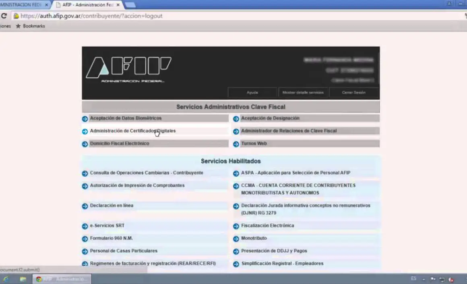Click the arrow icon beside Turnos Web
The height and width of the screenshot is (284, 467).
point(236,144)
